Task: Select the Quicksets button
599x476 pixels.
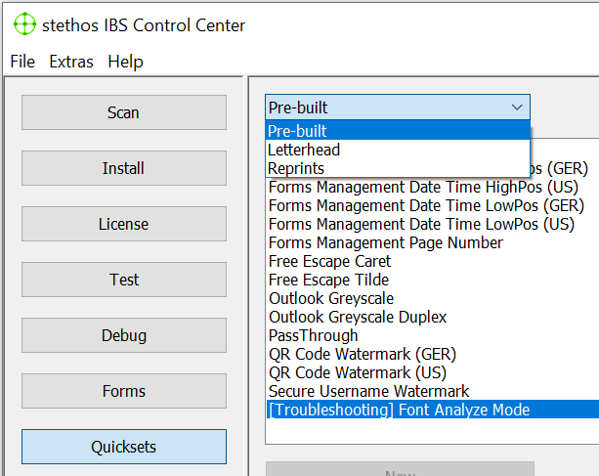Action: coord(123,447)
